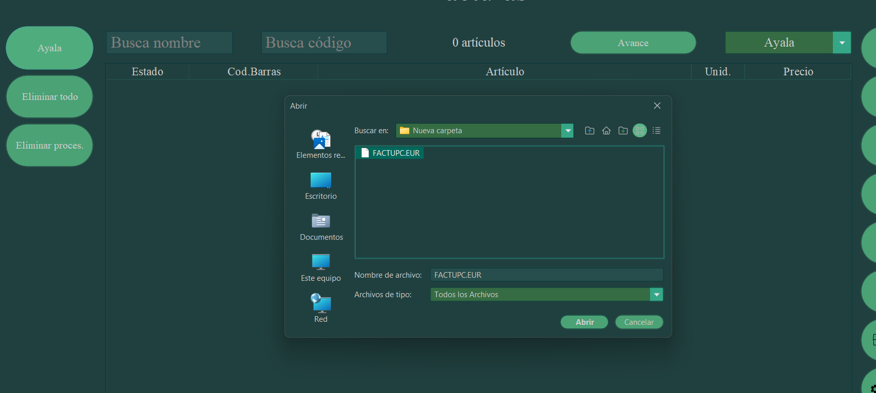The image size is (876, 393).
Task: Focus the Busca código search field
Action: pos(324,43)
